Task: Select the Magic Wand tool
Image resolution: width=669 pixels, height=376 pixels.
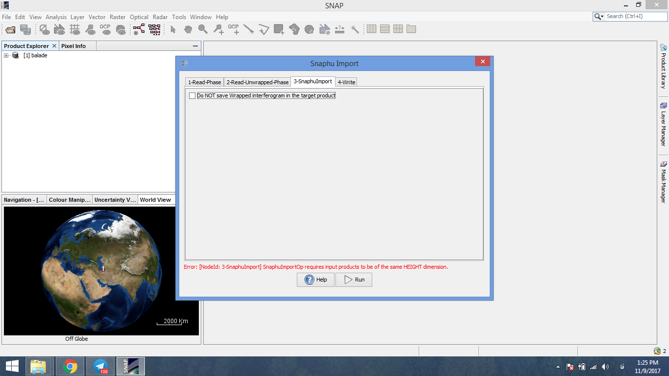Action: pyautogui.click(x=355, y=29)
